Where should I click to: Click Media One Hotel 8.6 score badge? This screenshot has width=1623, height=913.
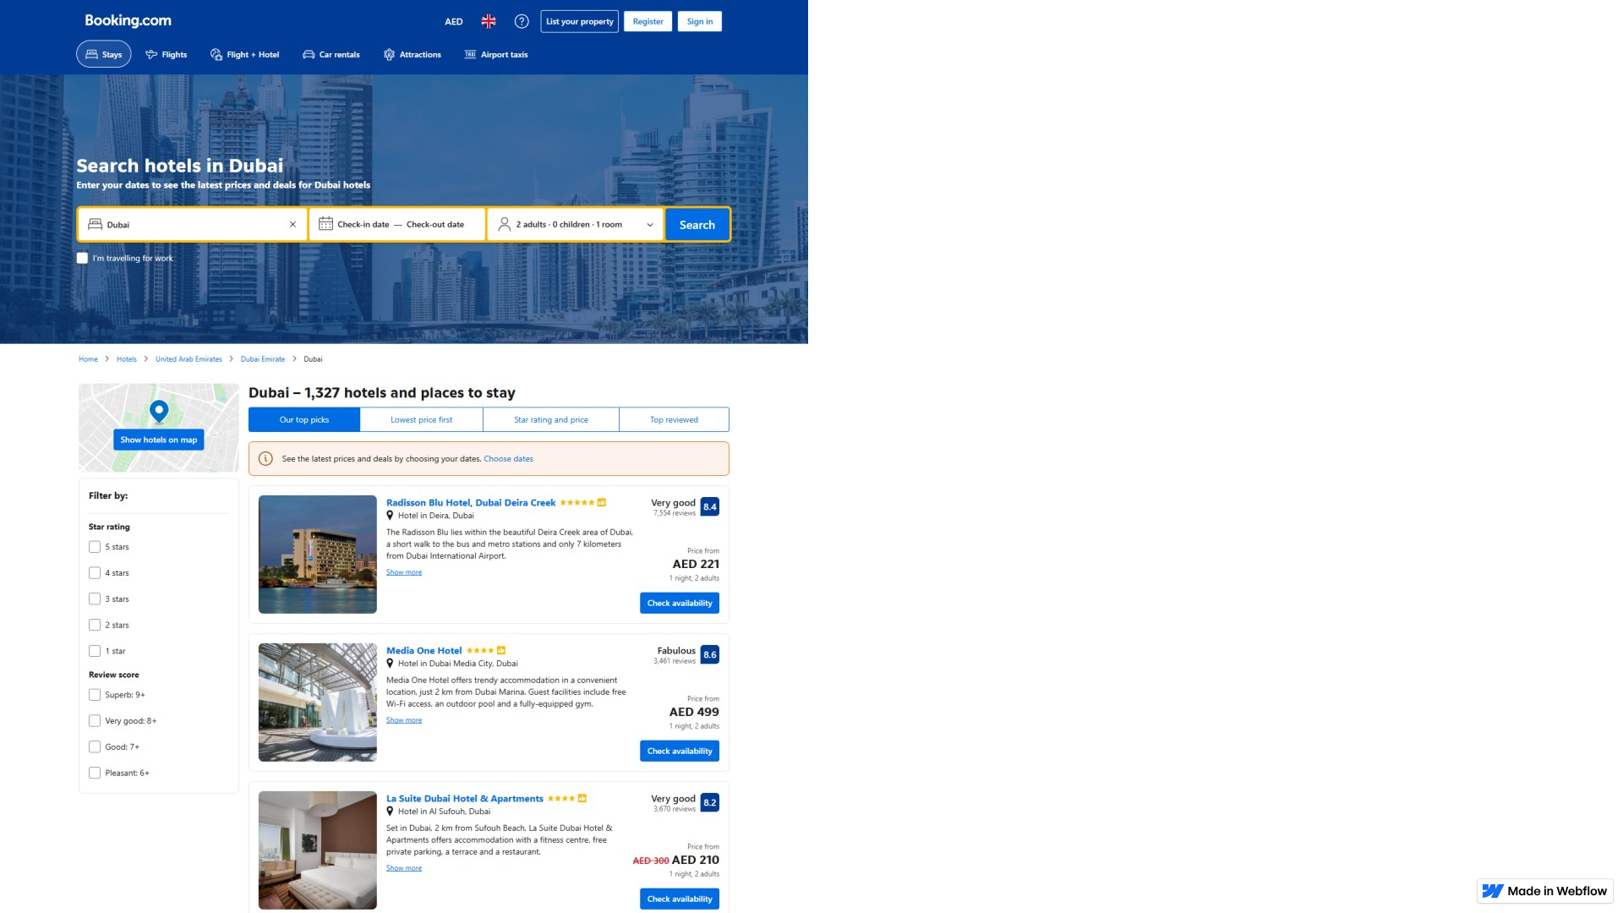[710, 655]
